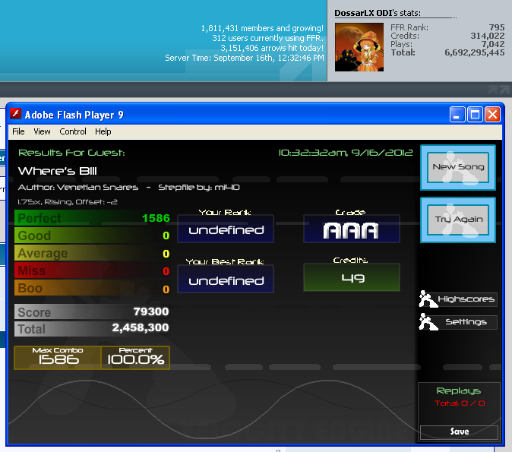512x452 pixels.
Task: Open DossarLX ODI's profile name link
Action: [367, 13]
